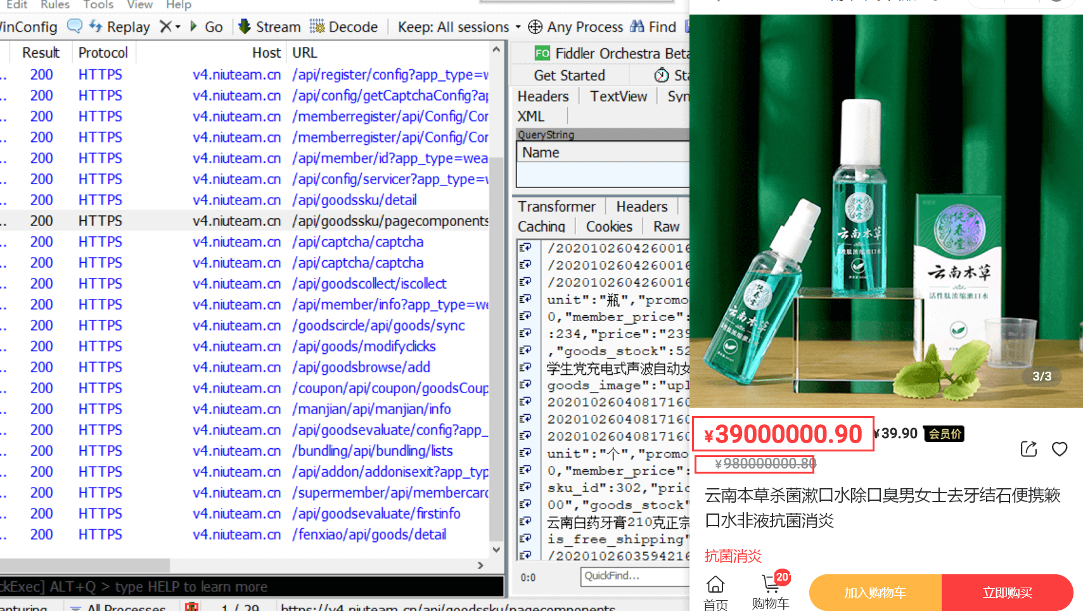The image size is (1083, 611).
Task: Click the share icon on product page
Action: pyautogui.click(x=1029, y=449)
